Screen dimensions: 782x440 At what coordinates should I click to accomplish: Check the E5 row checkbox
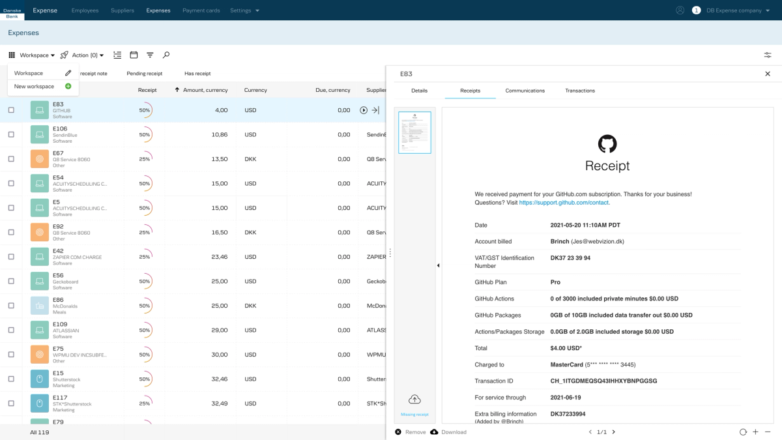tap(11, 208)
